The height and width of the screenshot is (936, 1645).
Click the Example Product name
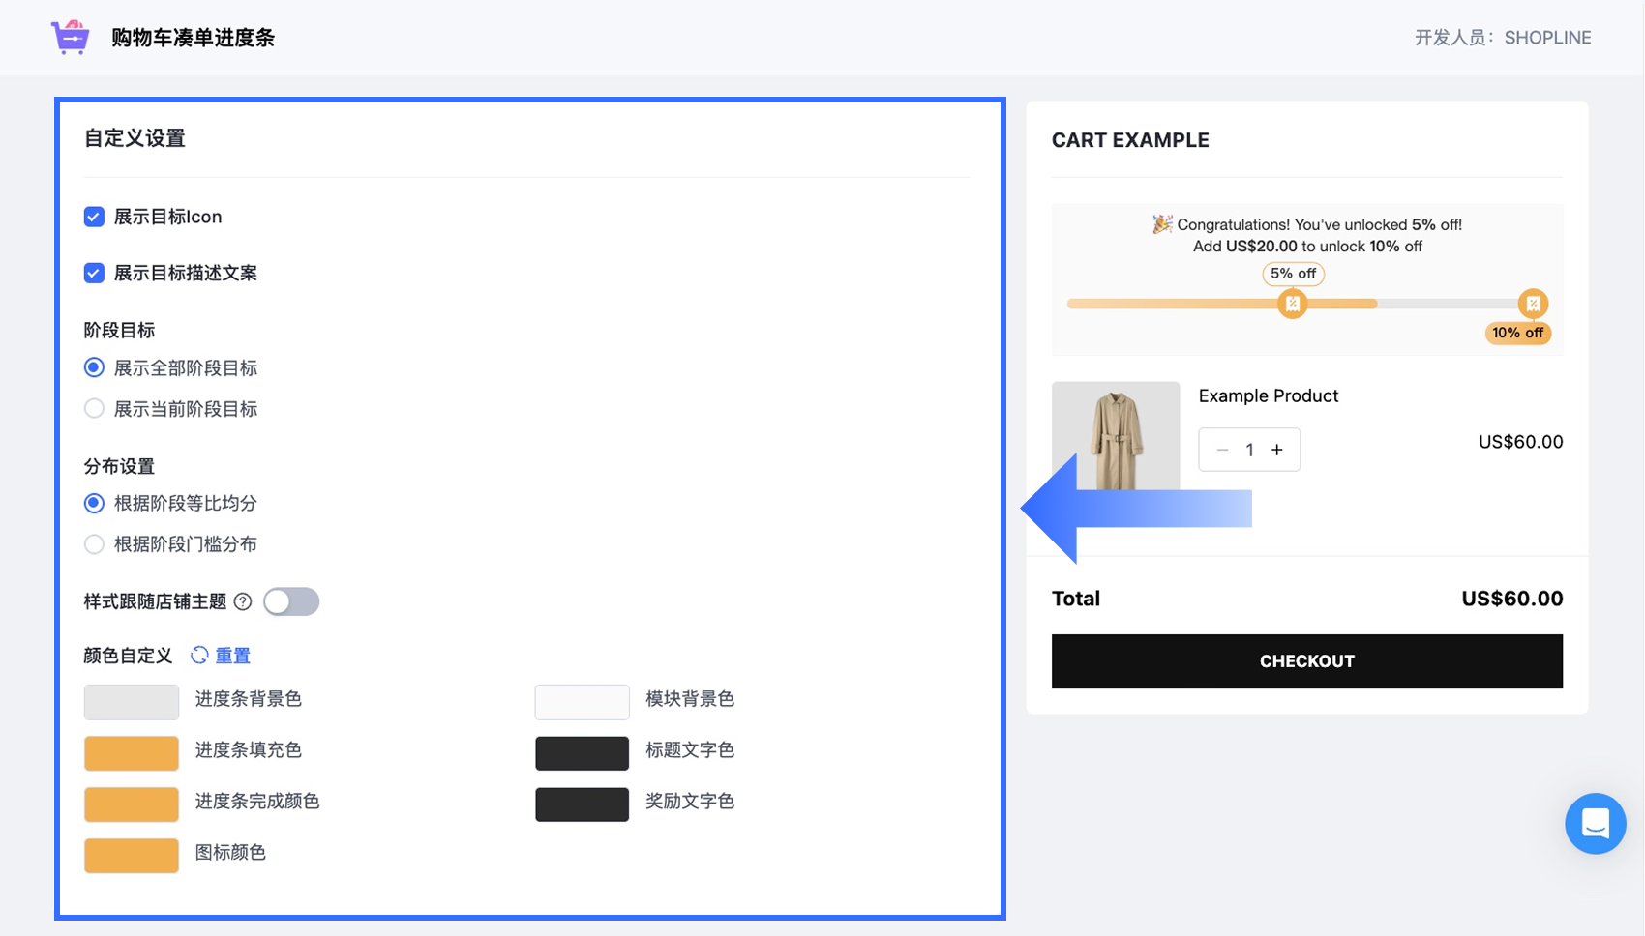[x=1269, y=395]
